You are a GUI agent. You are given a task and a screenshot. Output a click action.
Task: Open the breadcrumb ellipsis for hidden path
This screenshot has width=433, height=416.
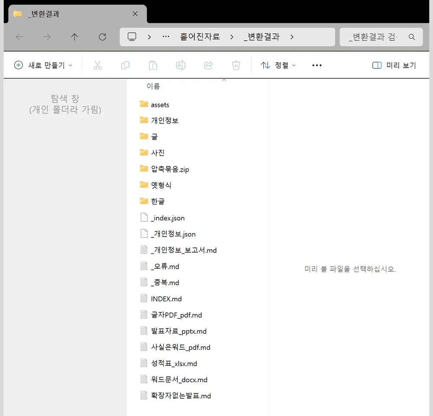click(x=166, y=37)
